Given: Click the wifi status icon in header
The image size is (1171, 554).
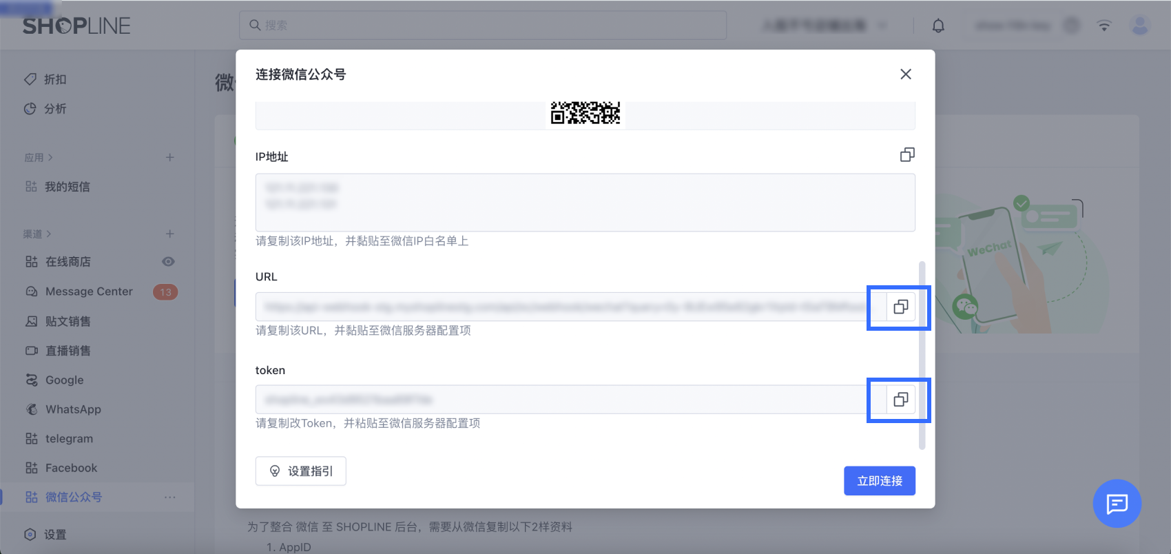Looking at the screenshot, I should click(x=1104, y=26).
